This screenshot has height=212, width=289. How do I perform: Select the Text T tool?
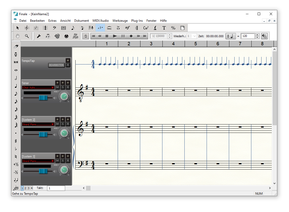point(164,28)
